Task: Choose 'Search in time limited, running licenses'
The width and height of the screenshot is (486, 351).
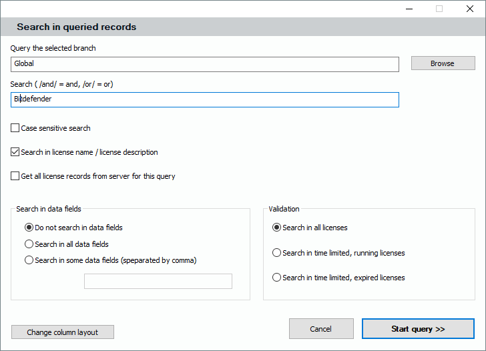Action: (276, 253)
